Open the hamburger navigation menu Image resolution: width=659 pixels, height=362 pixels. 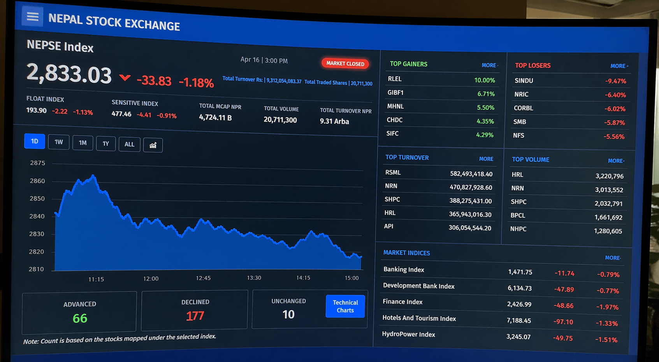(32, 17)
